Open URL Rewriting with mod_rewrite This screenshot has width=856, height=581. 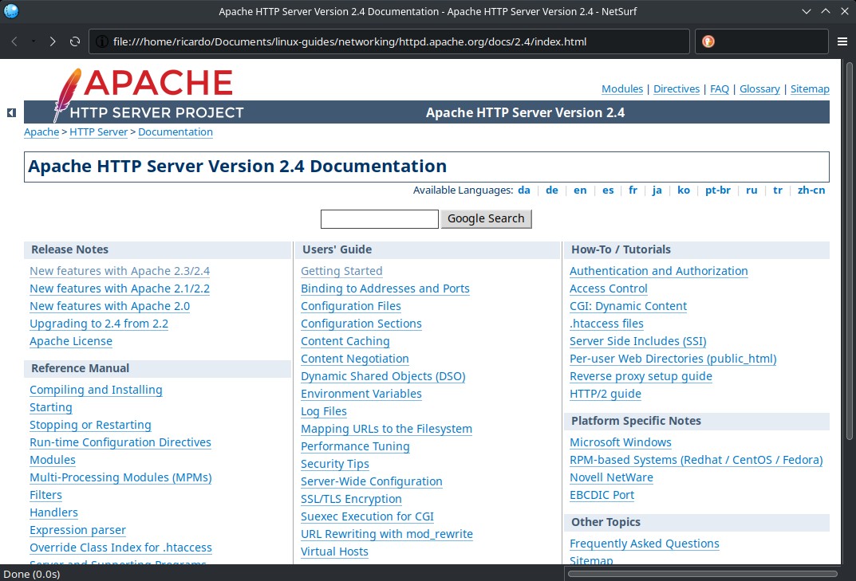(x=386, y=533)
